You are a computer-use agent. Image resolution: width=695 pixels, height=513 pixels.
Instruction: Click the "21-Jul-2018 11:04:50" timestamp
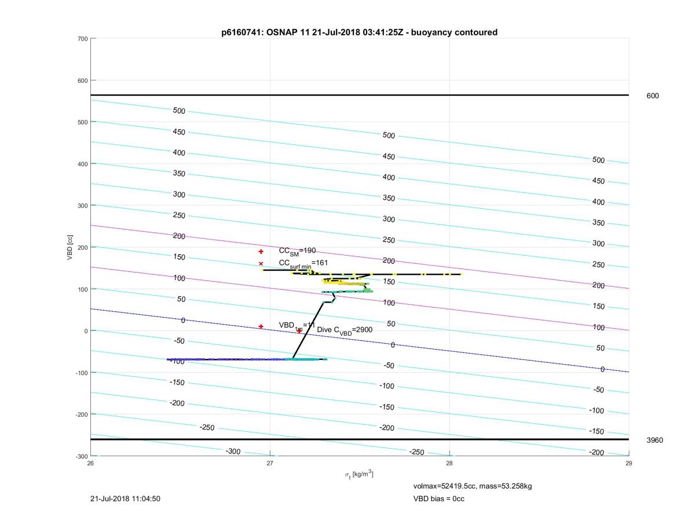point(126,499)
